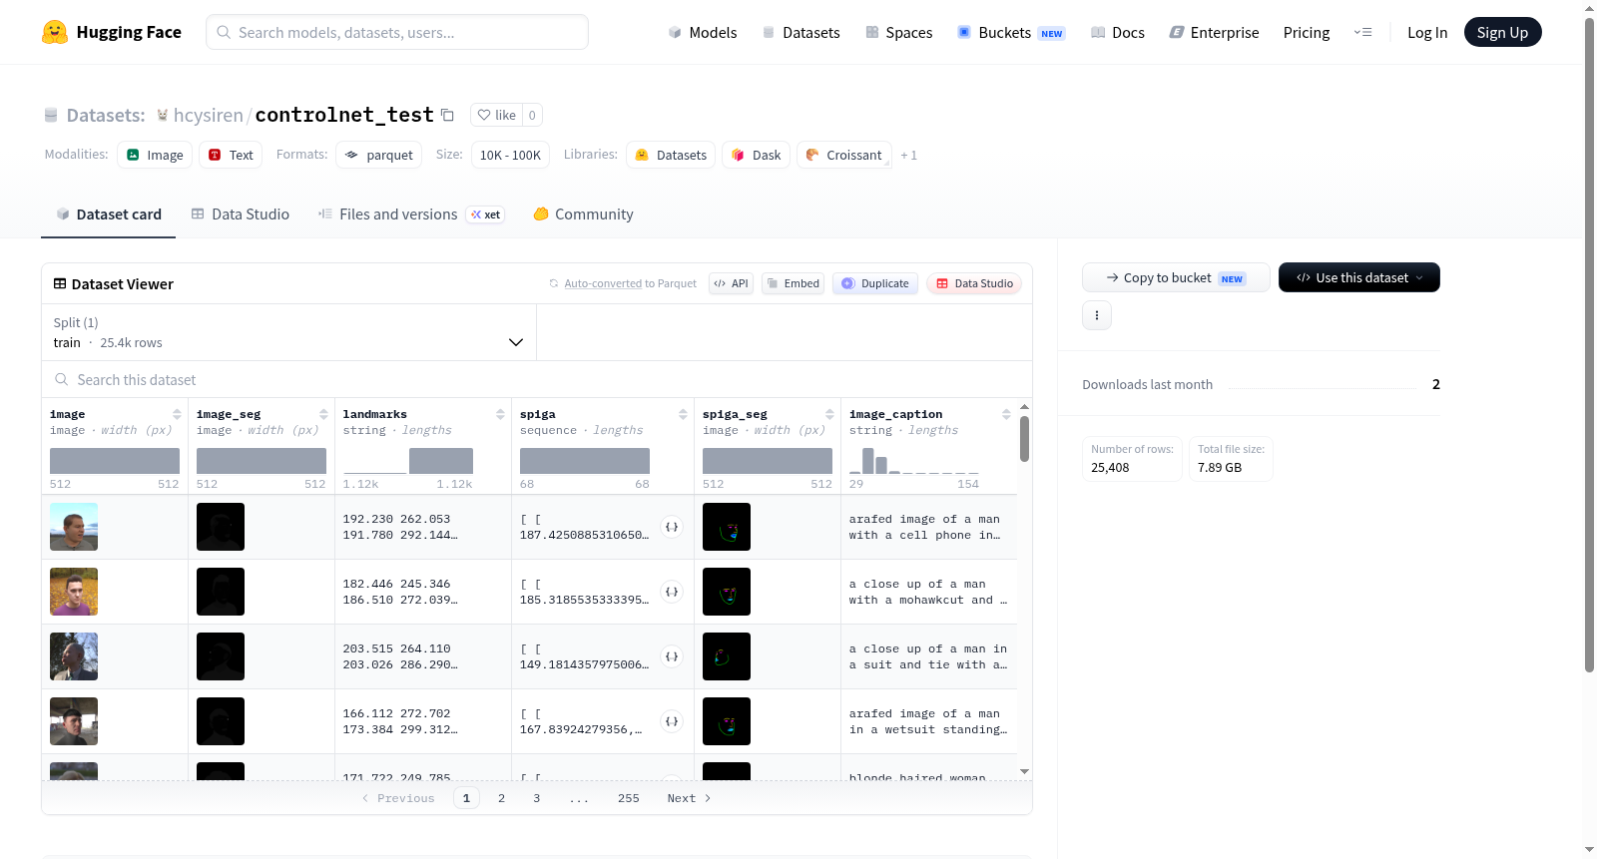Screen dimensions: 1597x859
Task: Jump to pagination page 255
Action: click(628, 798)
